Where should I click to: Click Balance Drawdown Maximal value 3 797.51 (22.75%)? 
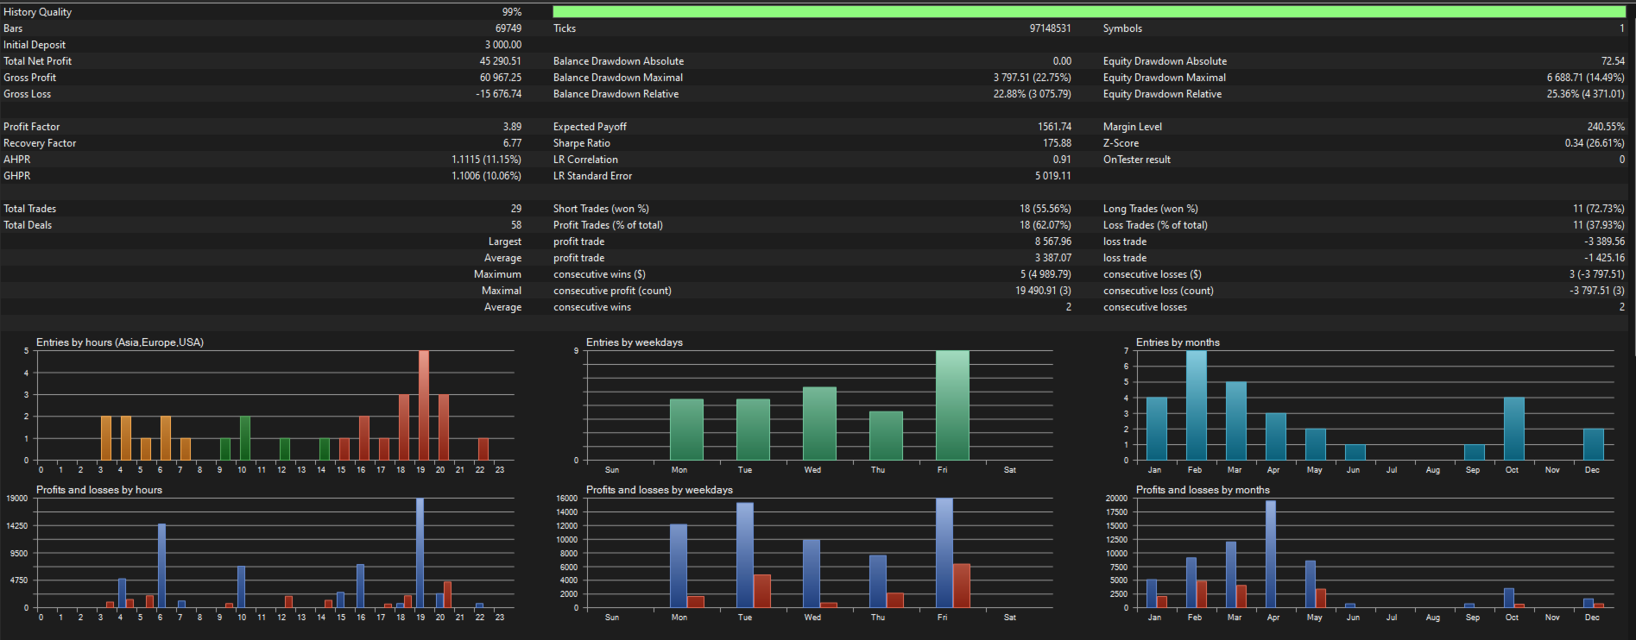tap(1033, 78)
